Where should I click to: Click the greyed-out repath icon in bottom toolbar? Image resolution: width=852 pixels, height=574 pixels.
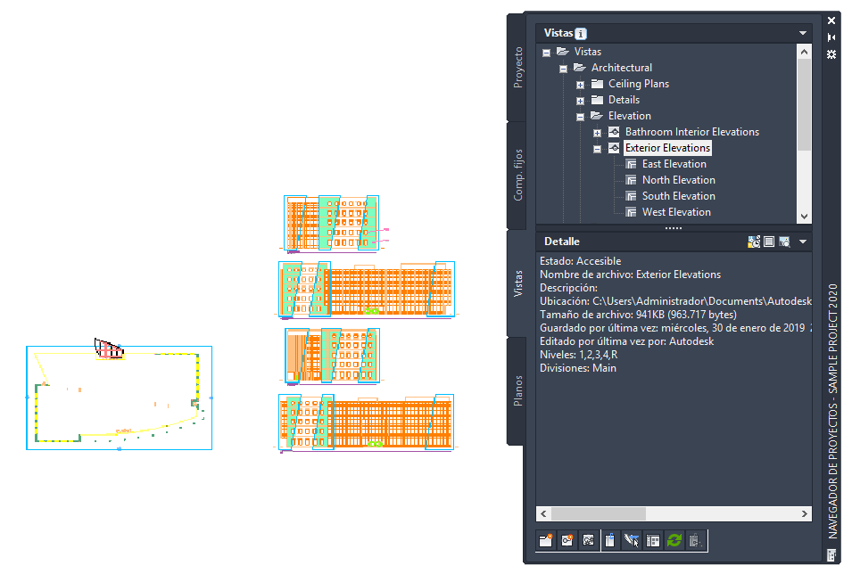pyautogui.click(x=696, y=540)
